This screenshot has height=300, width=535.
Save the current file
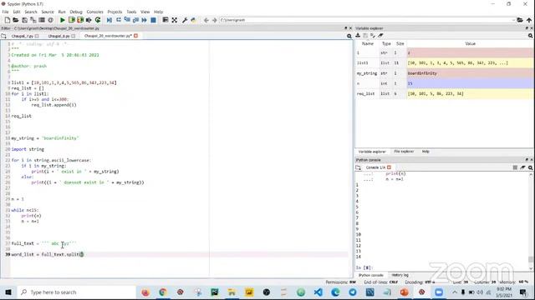pos(24,20)
